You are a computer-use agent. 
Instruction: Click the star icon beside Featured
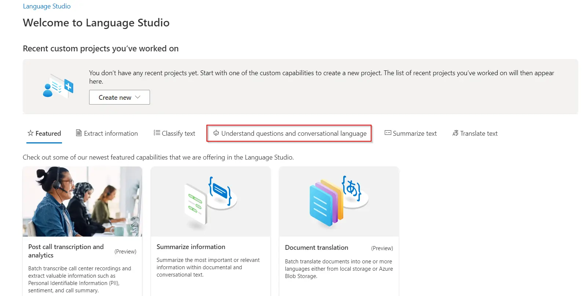[30, 133]
